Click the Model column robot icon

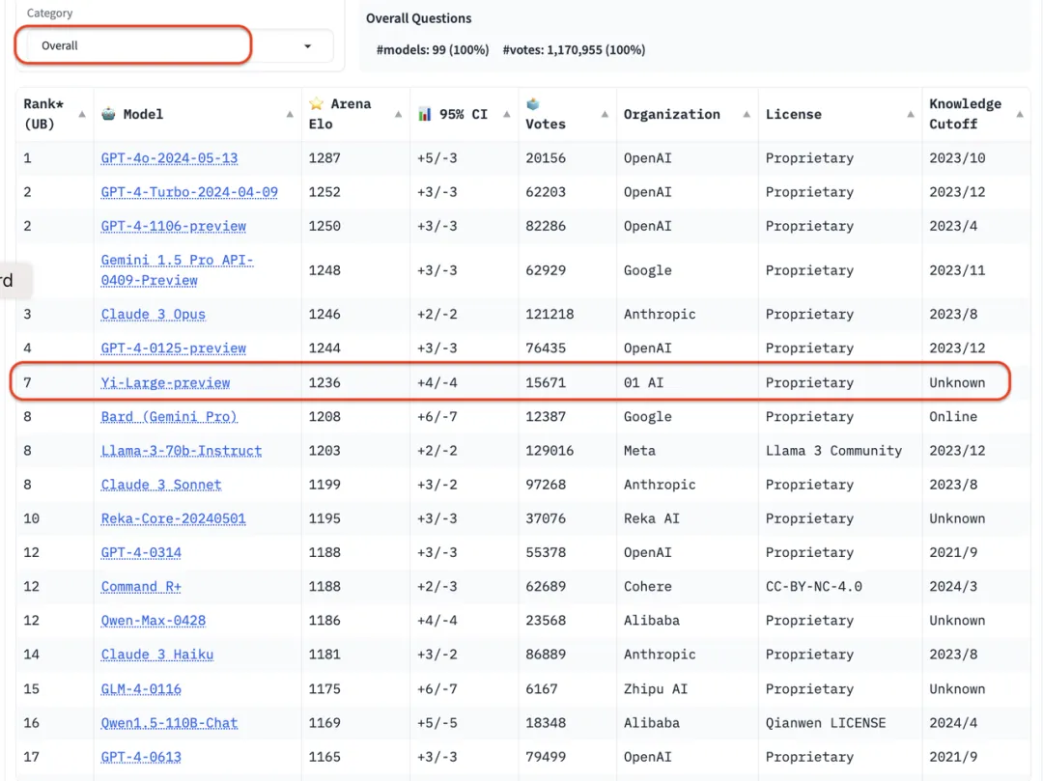[x=108, y=113]
